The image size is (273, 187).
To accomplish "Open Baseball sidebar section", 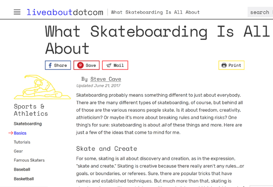I will tap(22, 170).
